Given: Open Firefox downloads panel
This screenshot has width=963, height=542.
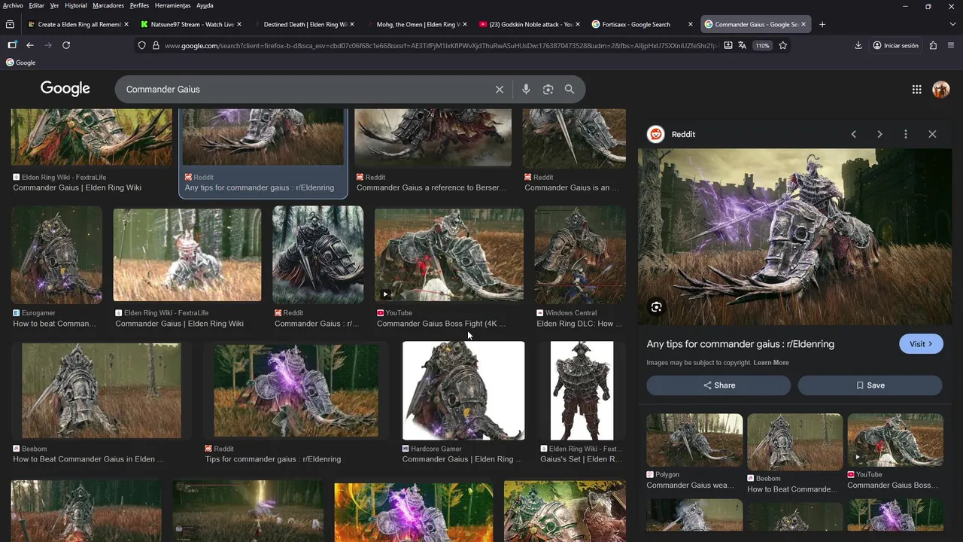Looking at the screenshot, I should tap(858, 45).
